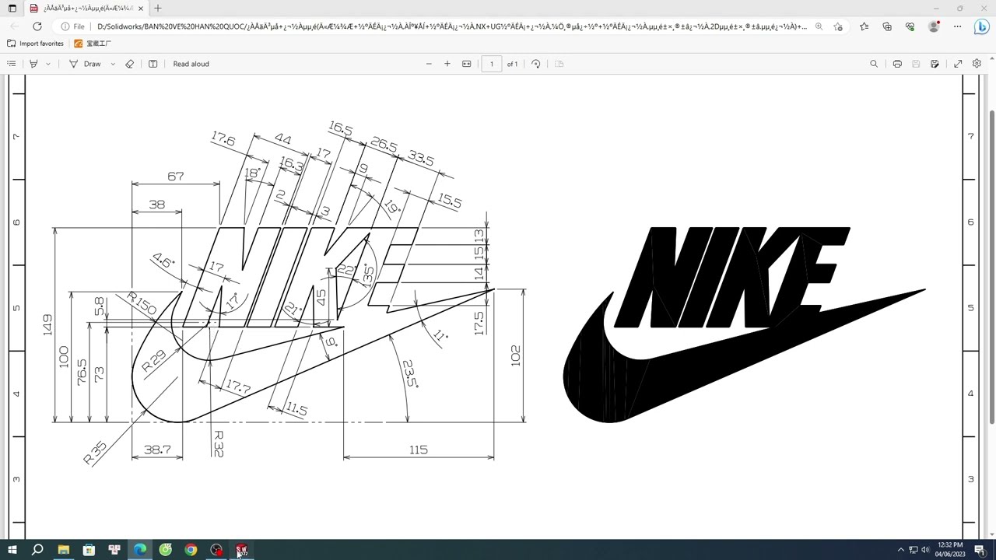The height and width of the screenshot is (560, 996).
Task: Toggle Fit to width view
Action: click(x=467, y=64)
